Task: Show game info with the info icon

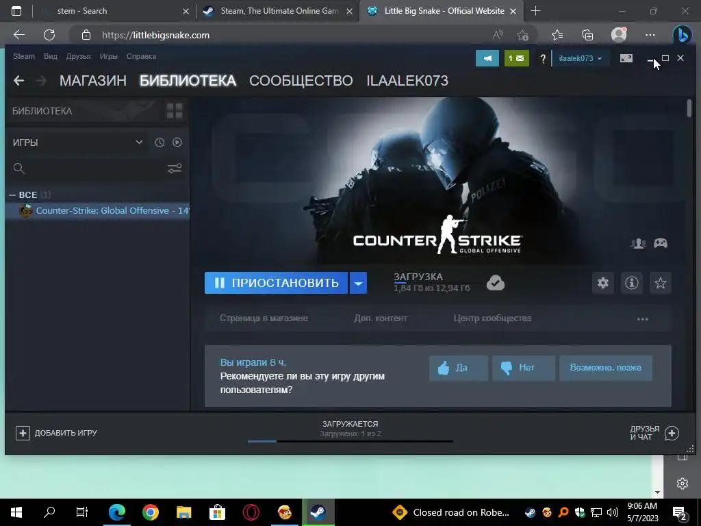Action: pyautogui.click(x=632, y=283)
